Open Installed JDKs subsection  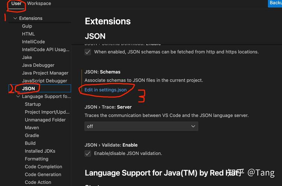point(40,151)
